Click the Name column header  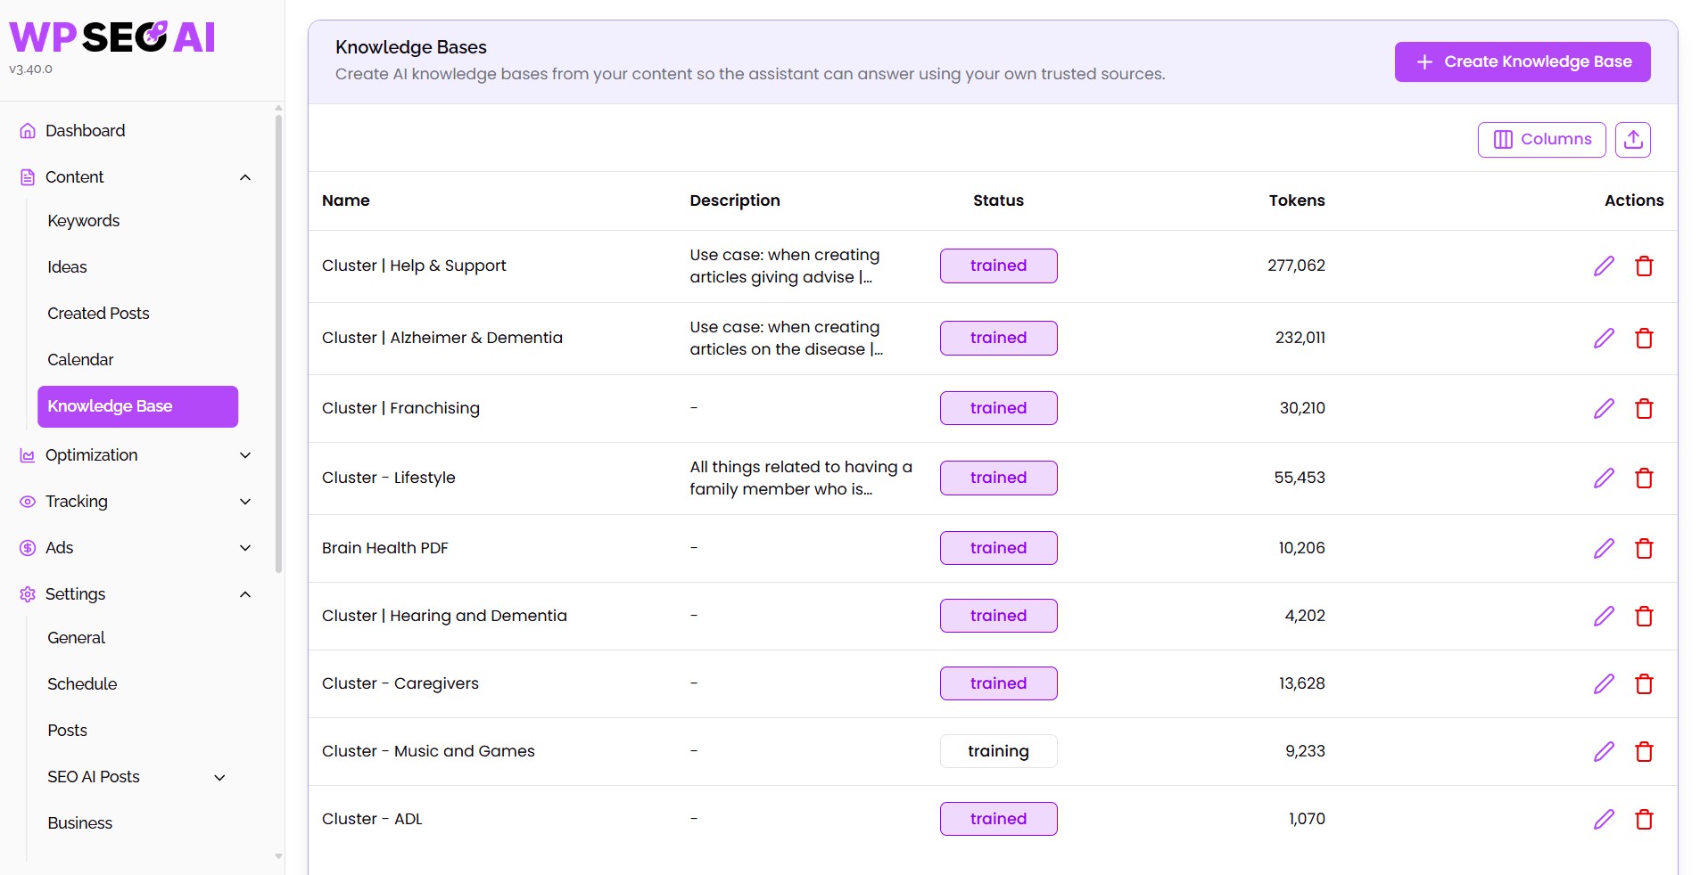(x=345, y=200)
